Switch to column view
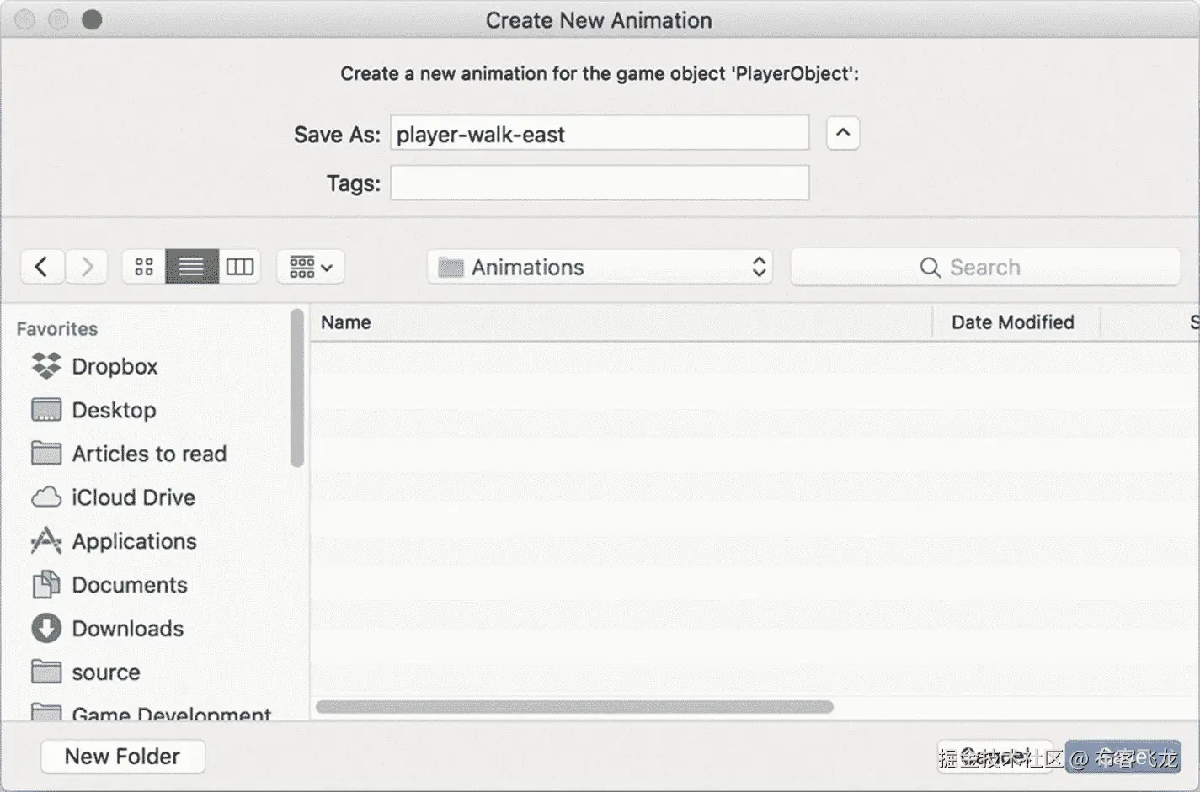Image resolution: width=1200 pixels, height=792 pixels. [240, 267]
